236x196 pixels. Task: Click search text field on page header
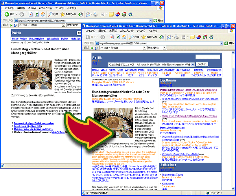(208, 57)
